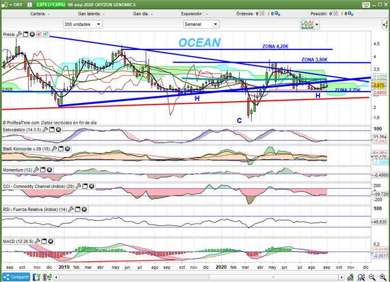Close the Blai5 Koncorde panel

(x=68, y=148)
